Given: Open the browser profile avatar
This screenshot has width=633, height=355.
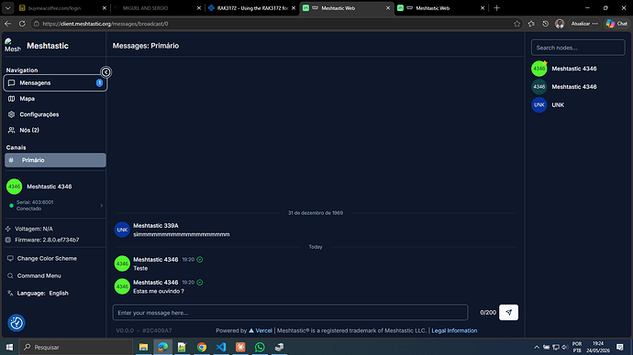Looking at the screenshot, I should [x=560, y=24].
